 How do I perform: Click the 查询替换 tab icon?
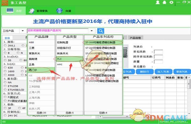coord(32,11)
